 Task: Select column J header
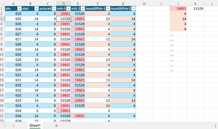(x=178, y=4)
